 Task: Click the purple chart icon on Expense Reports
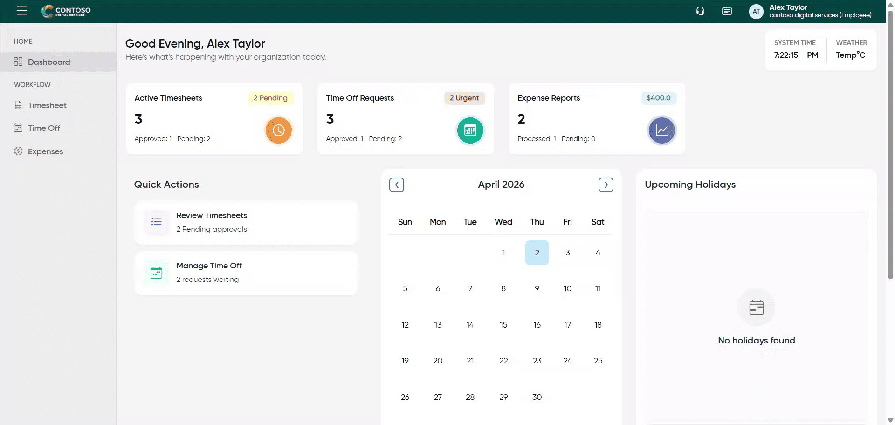tap(661, 130)
